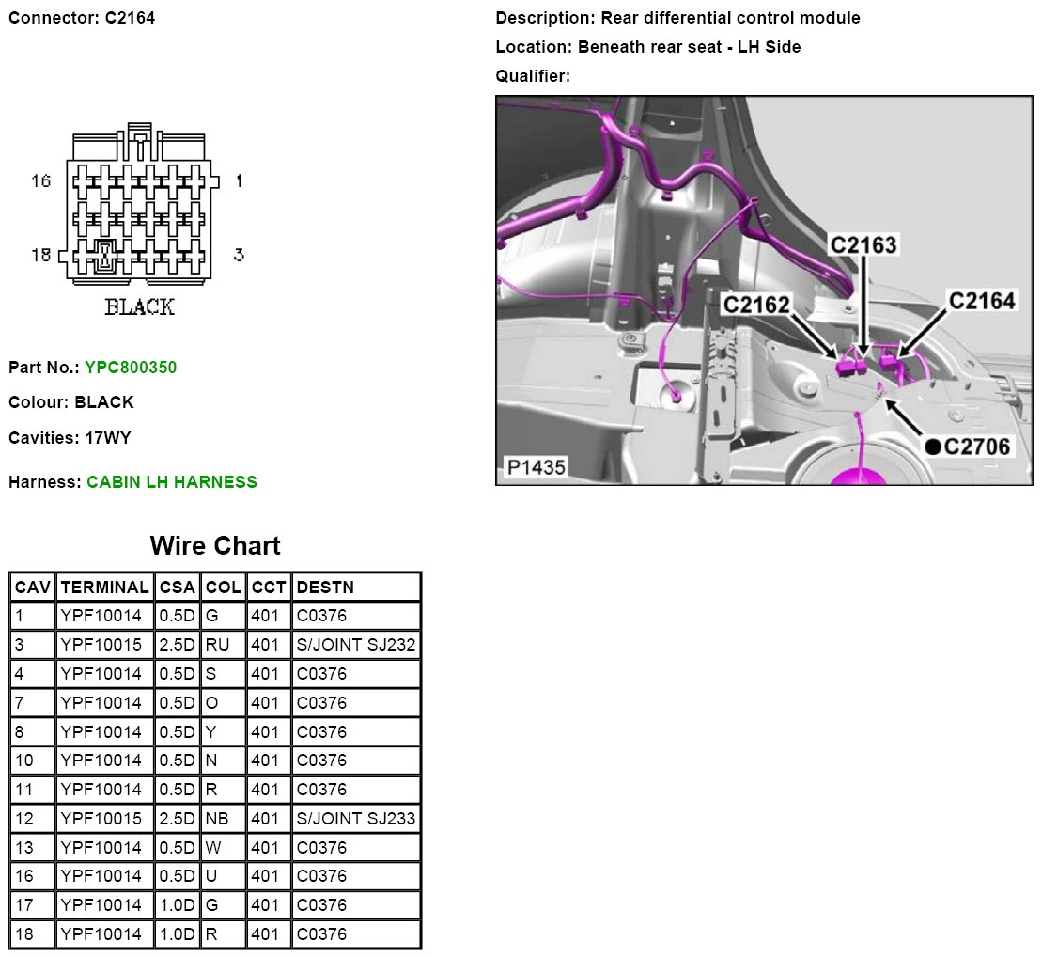Open the YPC800350 part number link
The height and width of the screenshot is (957, 1042).
[x=130, y=368]
